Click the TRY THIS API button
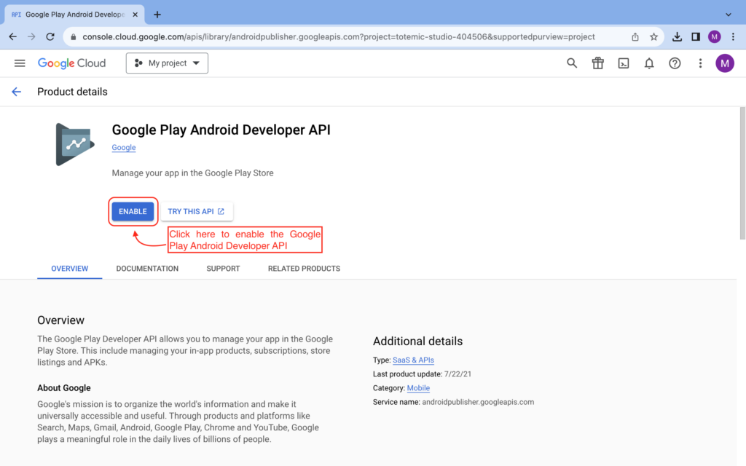The width and height of the screenshot is (746, 466). click(197, 212)
